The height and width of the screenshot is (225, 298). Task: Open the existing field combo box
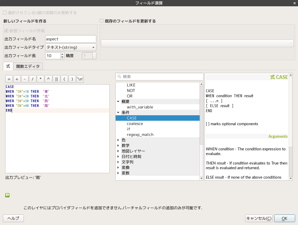click(197, 43)
